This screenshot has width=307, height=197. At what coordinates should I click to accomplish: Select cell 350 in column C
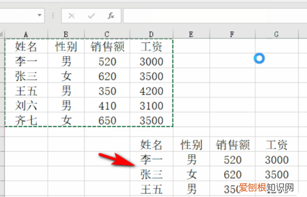[107, 90]
